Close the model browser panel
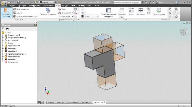The height and width of the screenshot is (107, 192). (36, 22)
